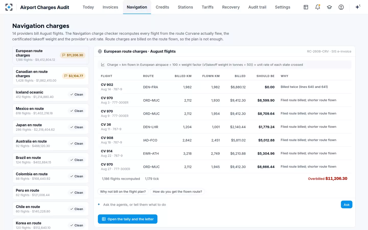Ask 'Why not bill on the flight plan?'

[x=123, y=192]
